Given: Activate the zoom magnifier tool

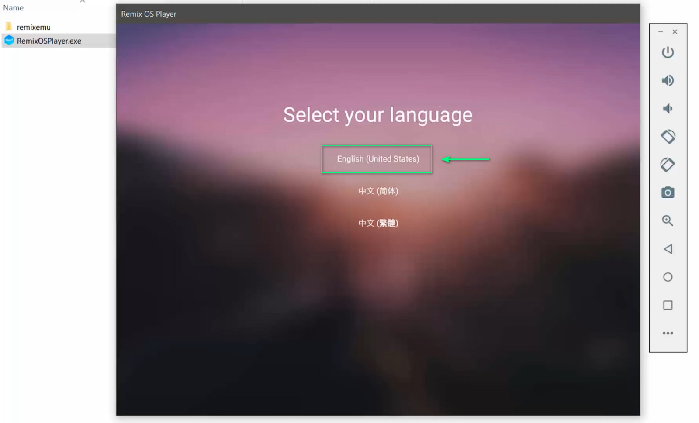Looking at the screenshot, I should pos(668,220).
